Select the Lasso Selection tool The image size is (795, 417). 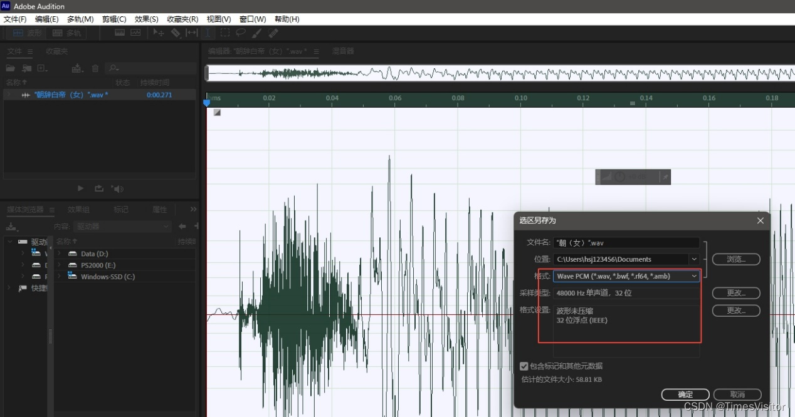coord(241,33)
